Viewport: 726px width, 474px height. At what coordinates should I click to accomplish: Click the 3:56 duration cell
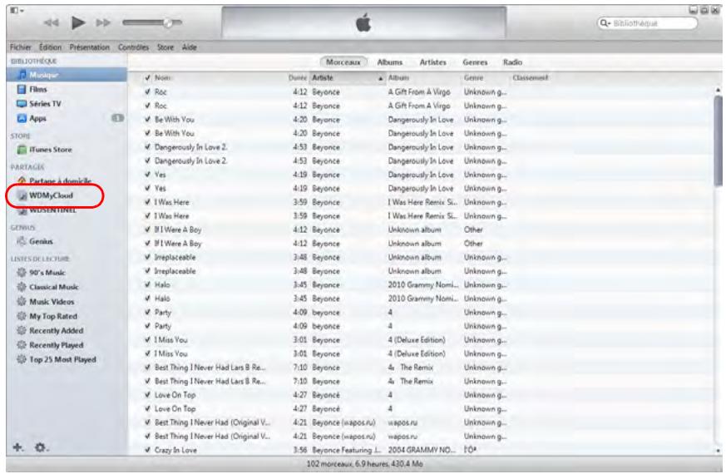[300, 450]
